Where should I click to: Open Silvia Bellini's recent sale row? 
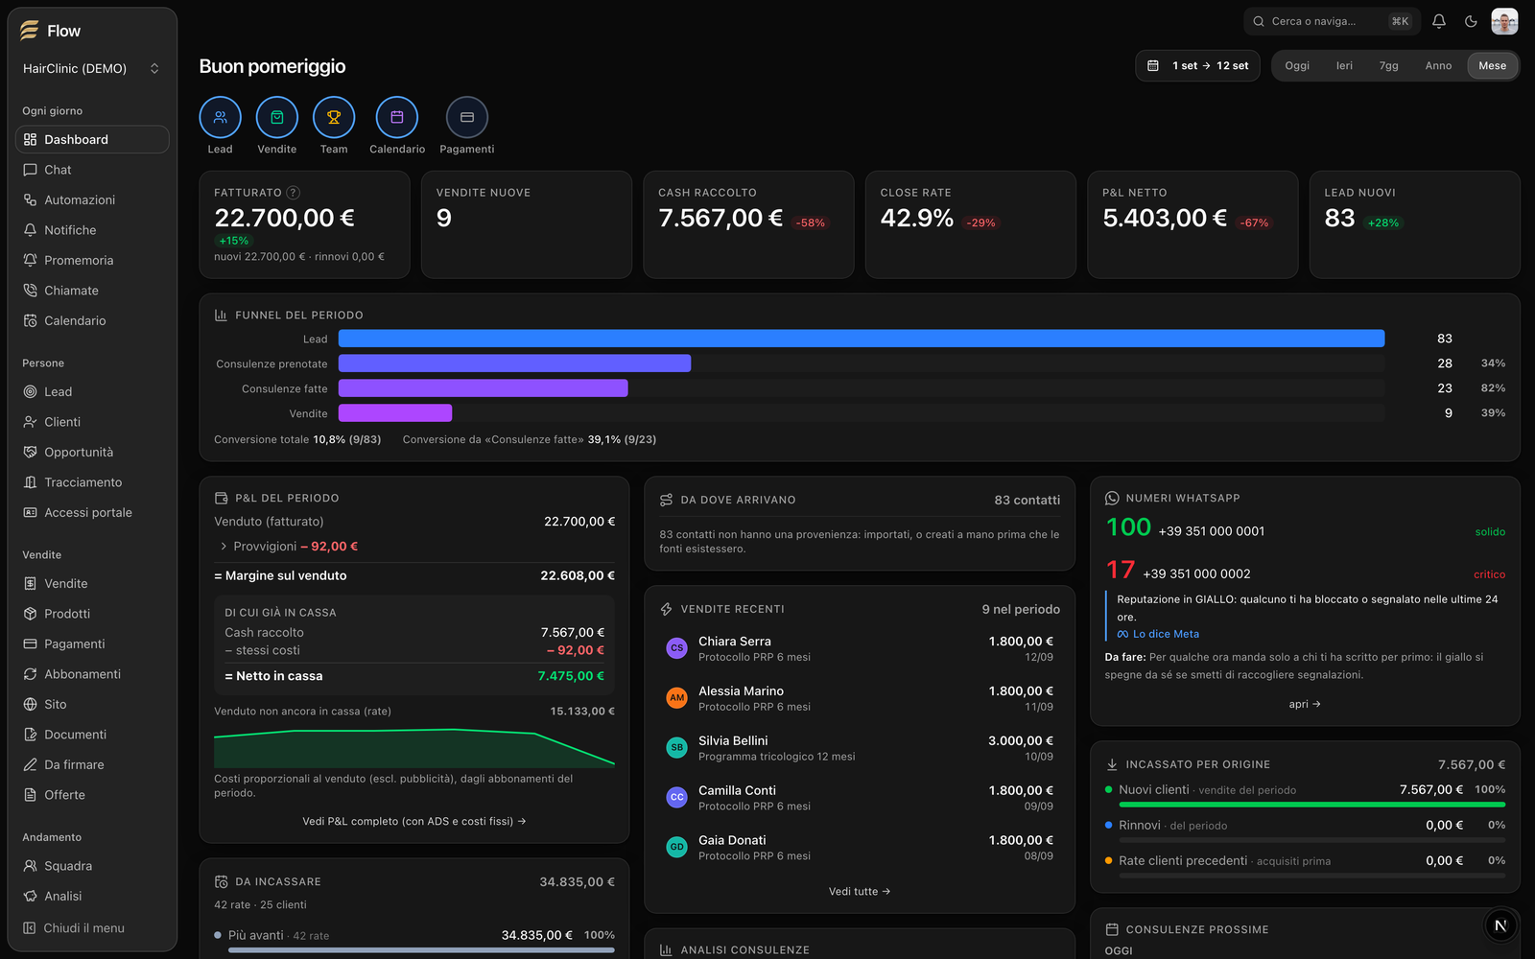(860, 748)
